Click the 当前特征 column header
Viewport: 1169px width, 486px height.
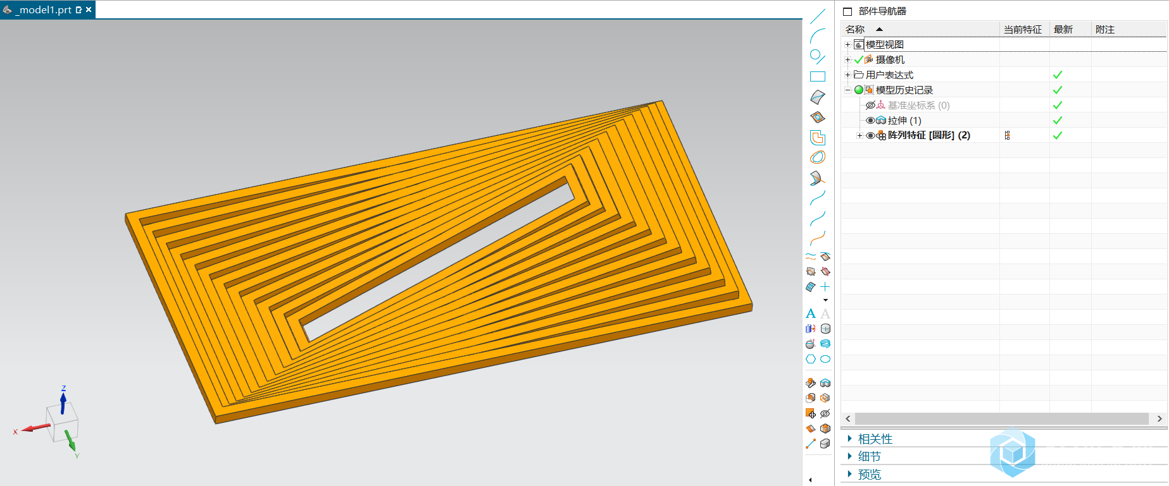click(1023, 29)
